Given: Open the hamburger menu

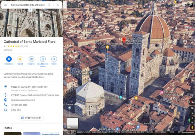Looking at the screenshot, I should (x=6, y=5).
